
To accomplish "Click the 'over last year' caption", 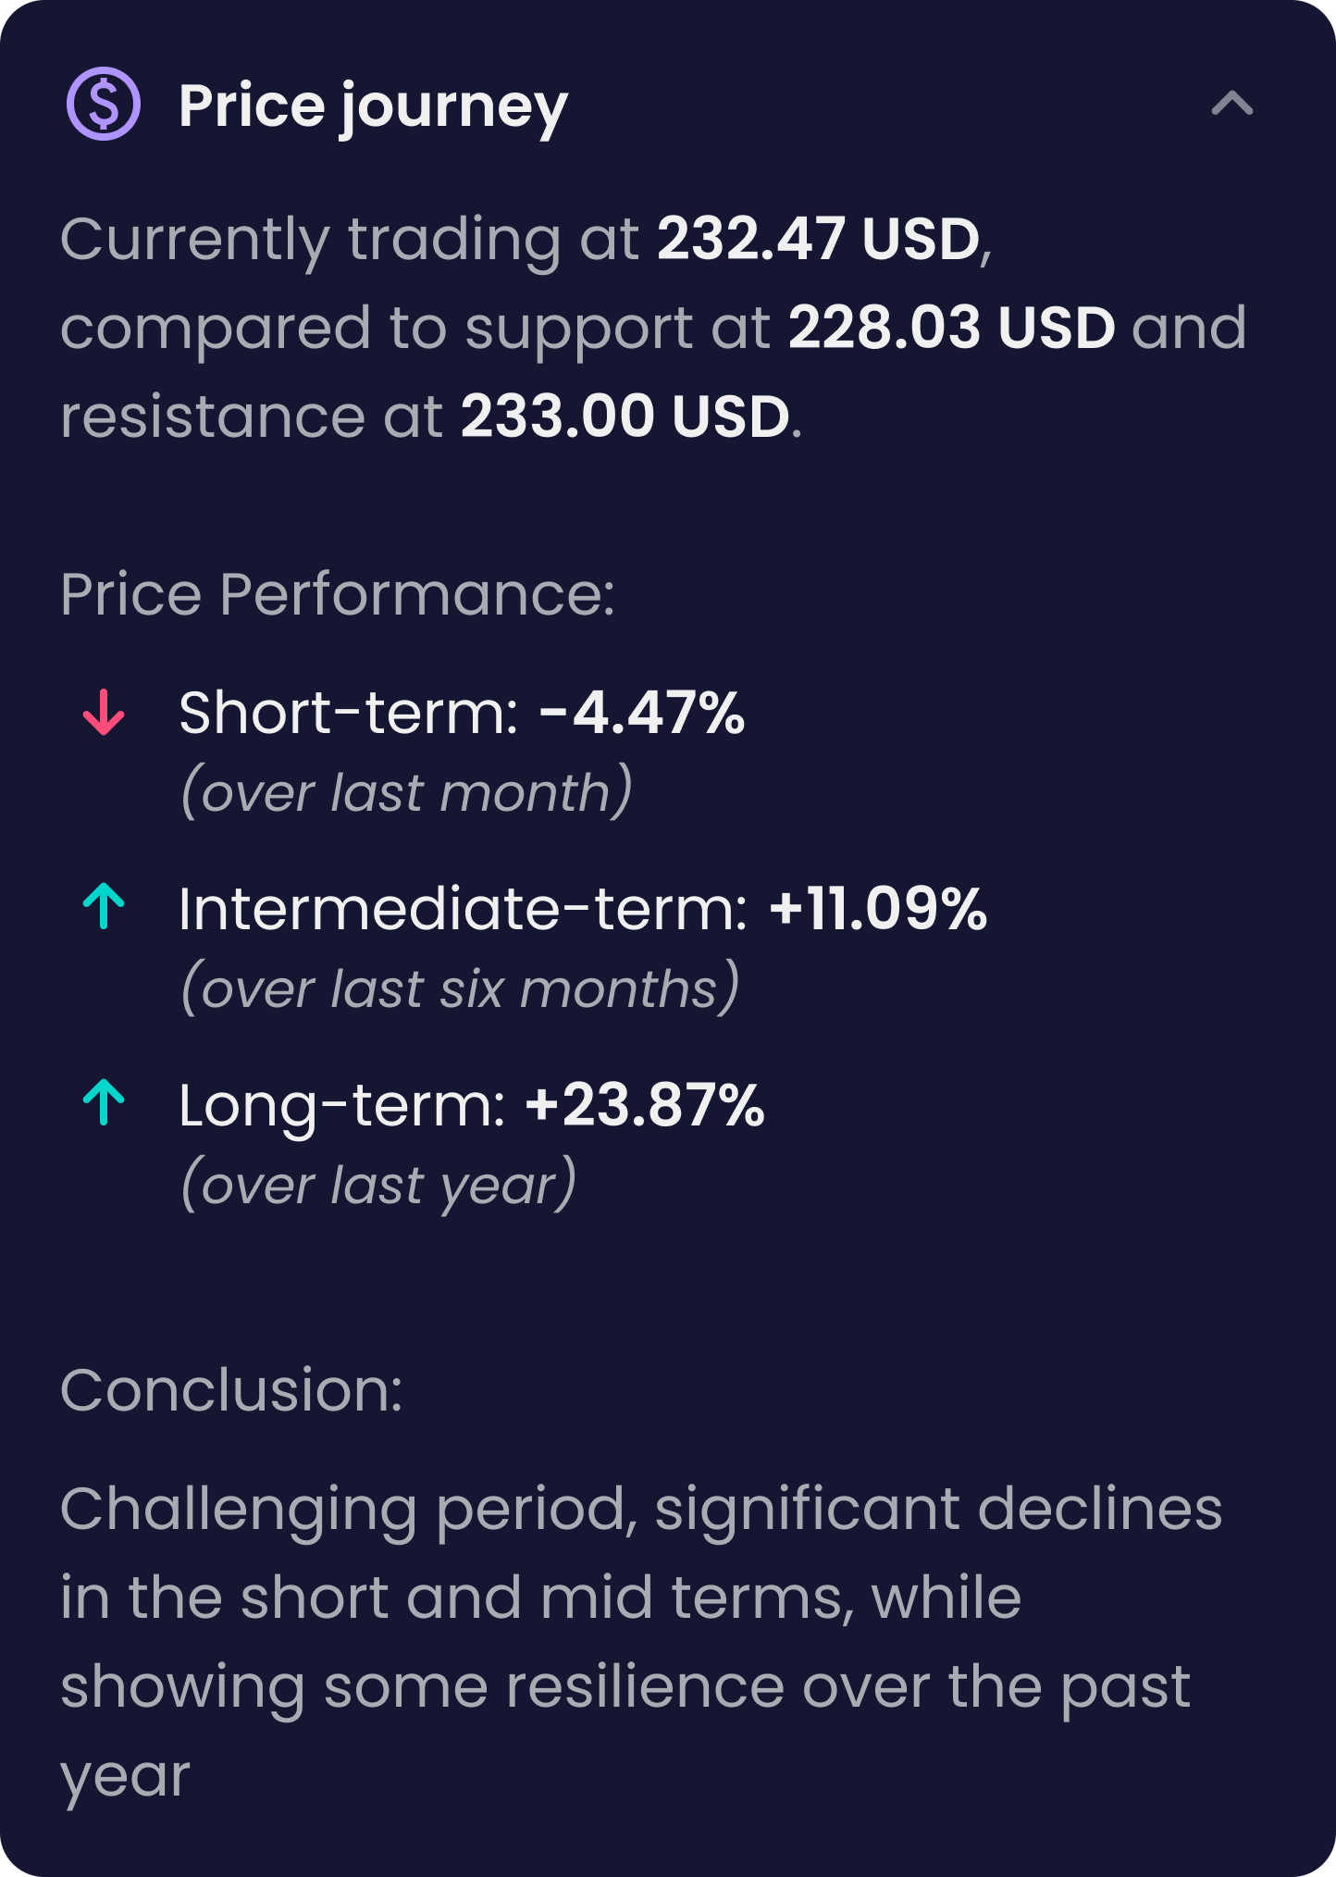I will click(x=378, y=1185).
